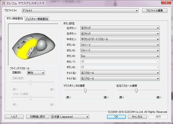Click the trackball on the mouse image
Screen dimensions: 173x124
click(x=42, y=45)
